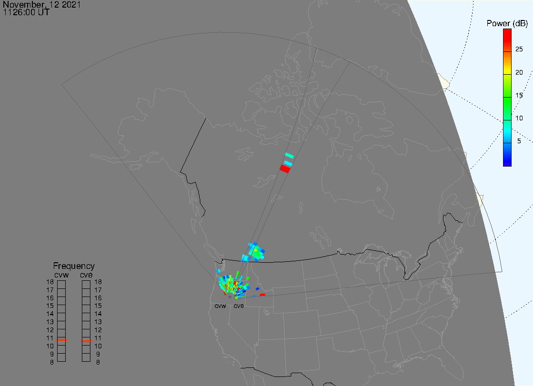This screenshot has width=533, height=386.
Task: Click the large red echo cell in northern Canada
Action: click(x=285, y=168)
